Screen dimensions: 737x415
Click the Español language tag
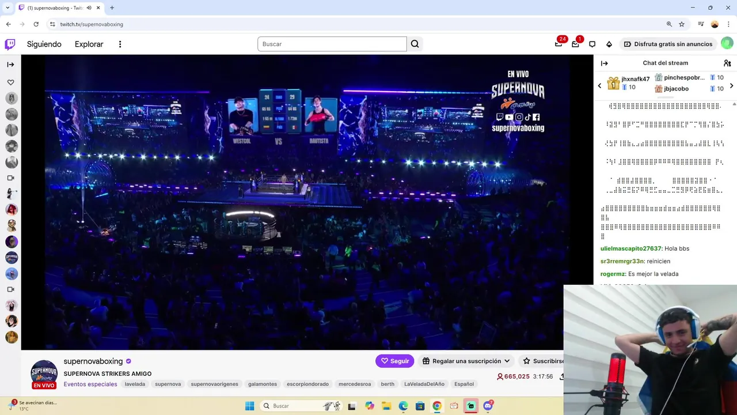(x=464, y=384)
